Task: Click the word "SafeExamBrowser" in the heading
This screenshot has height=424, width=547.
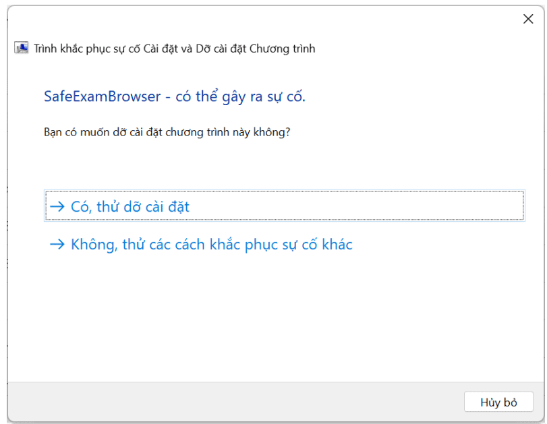Action: point(103,96)
